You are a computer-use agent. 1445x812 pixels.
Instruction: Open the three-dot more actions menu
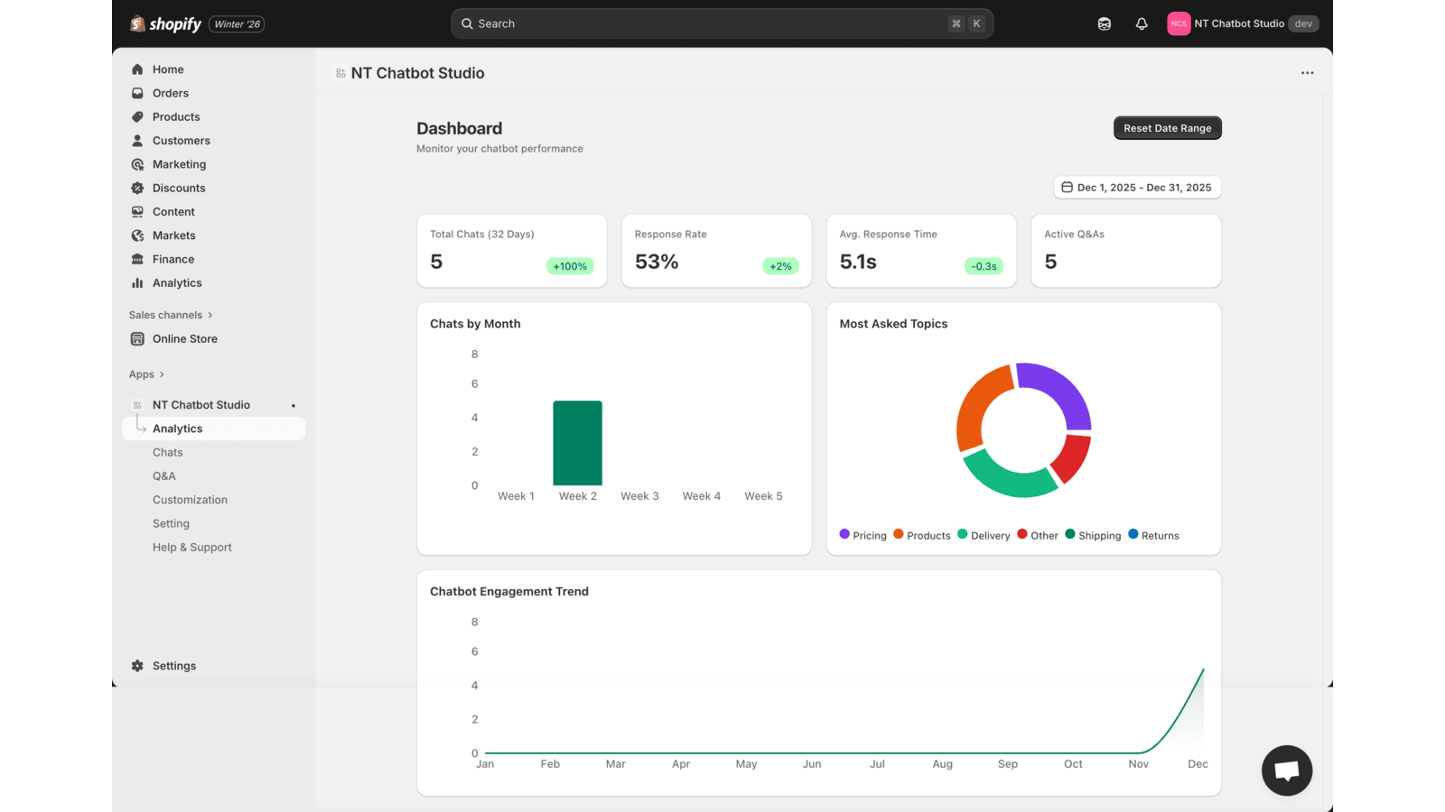1307,73
